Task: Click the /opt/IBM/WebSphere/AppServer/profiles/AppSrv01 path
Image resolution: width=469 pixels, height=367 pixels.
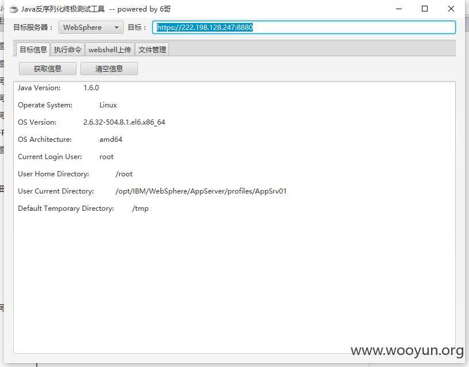Action: click(201, 191)
